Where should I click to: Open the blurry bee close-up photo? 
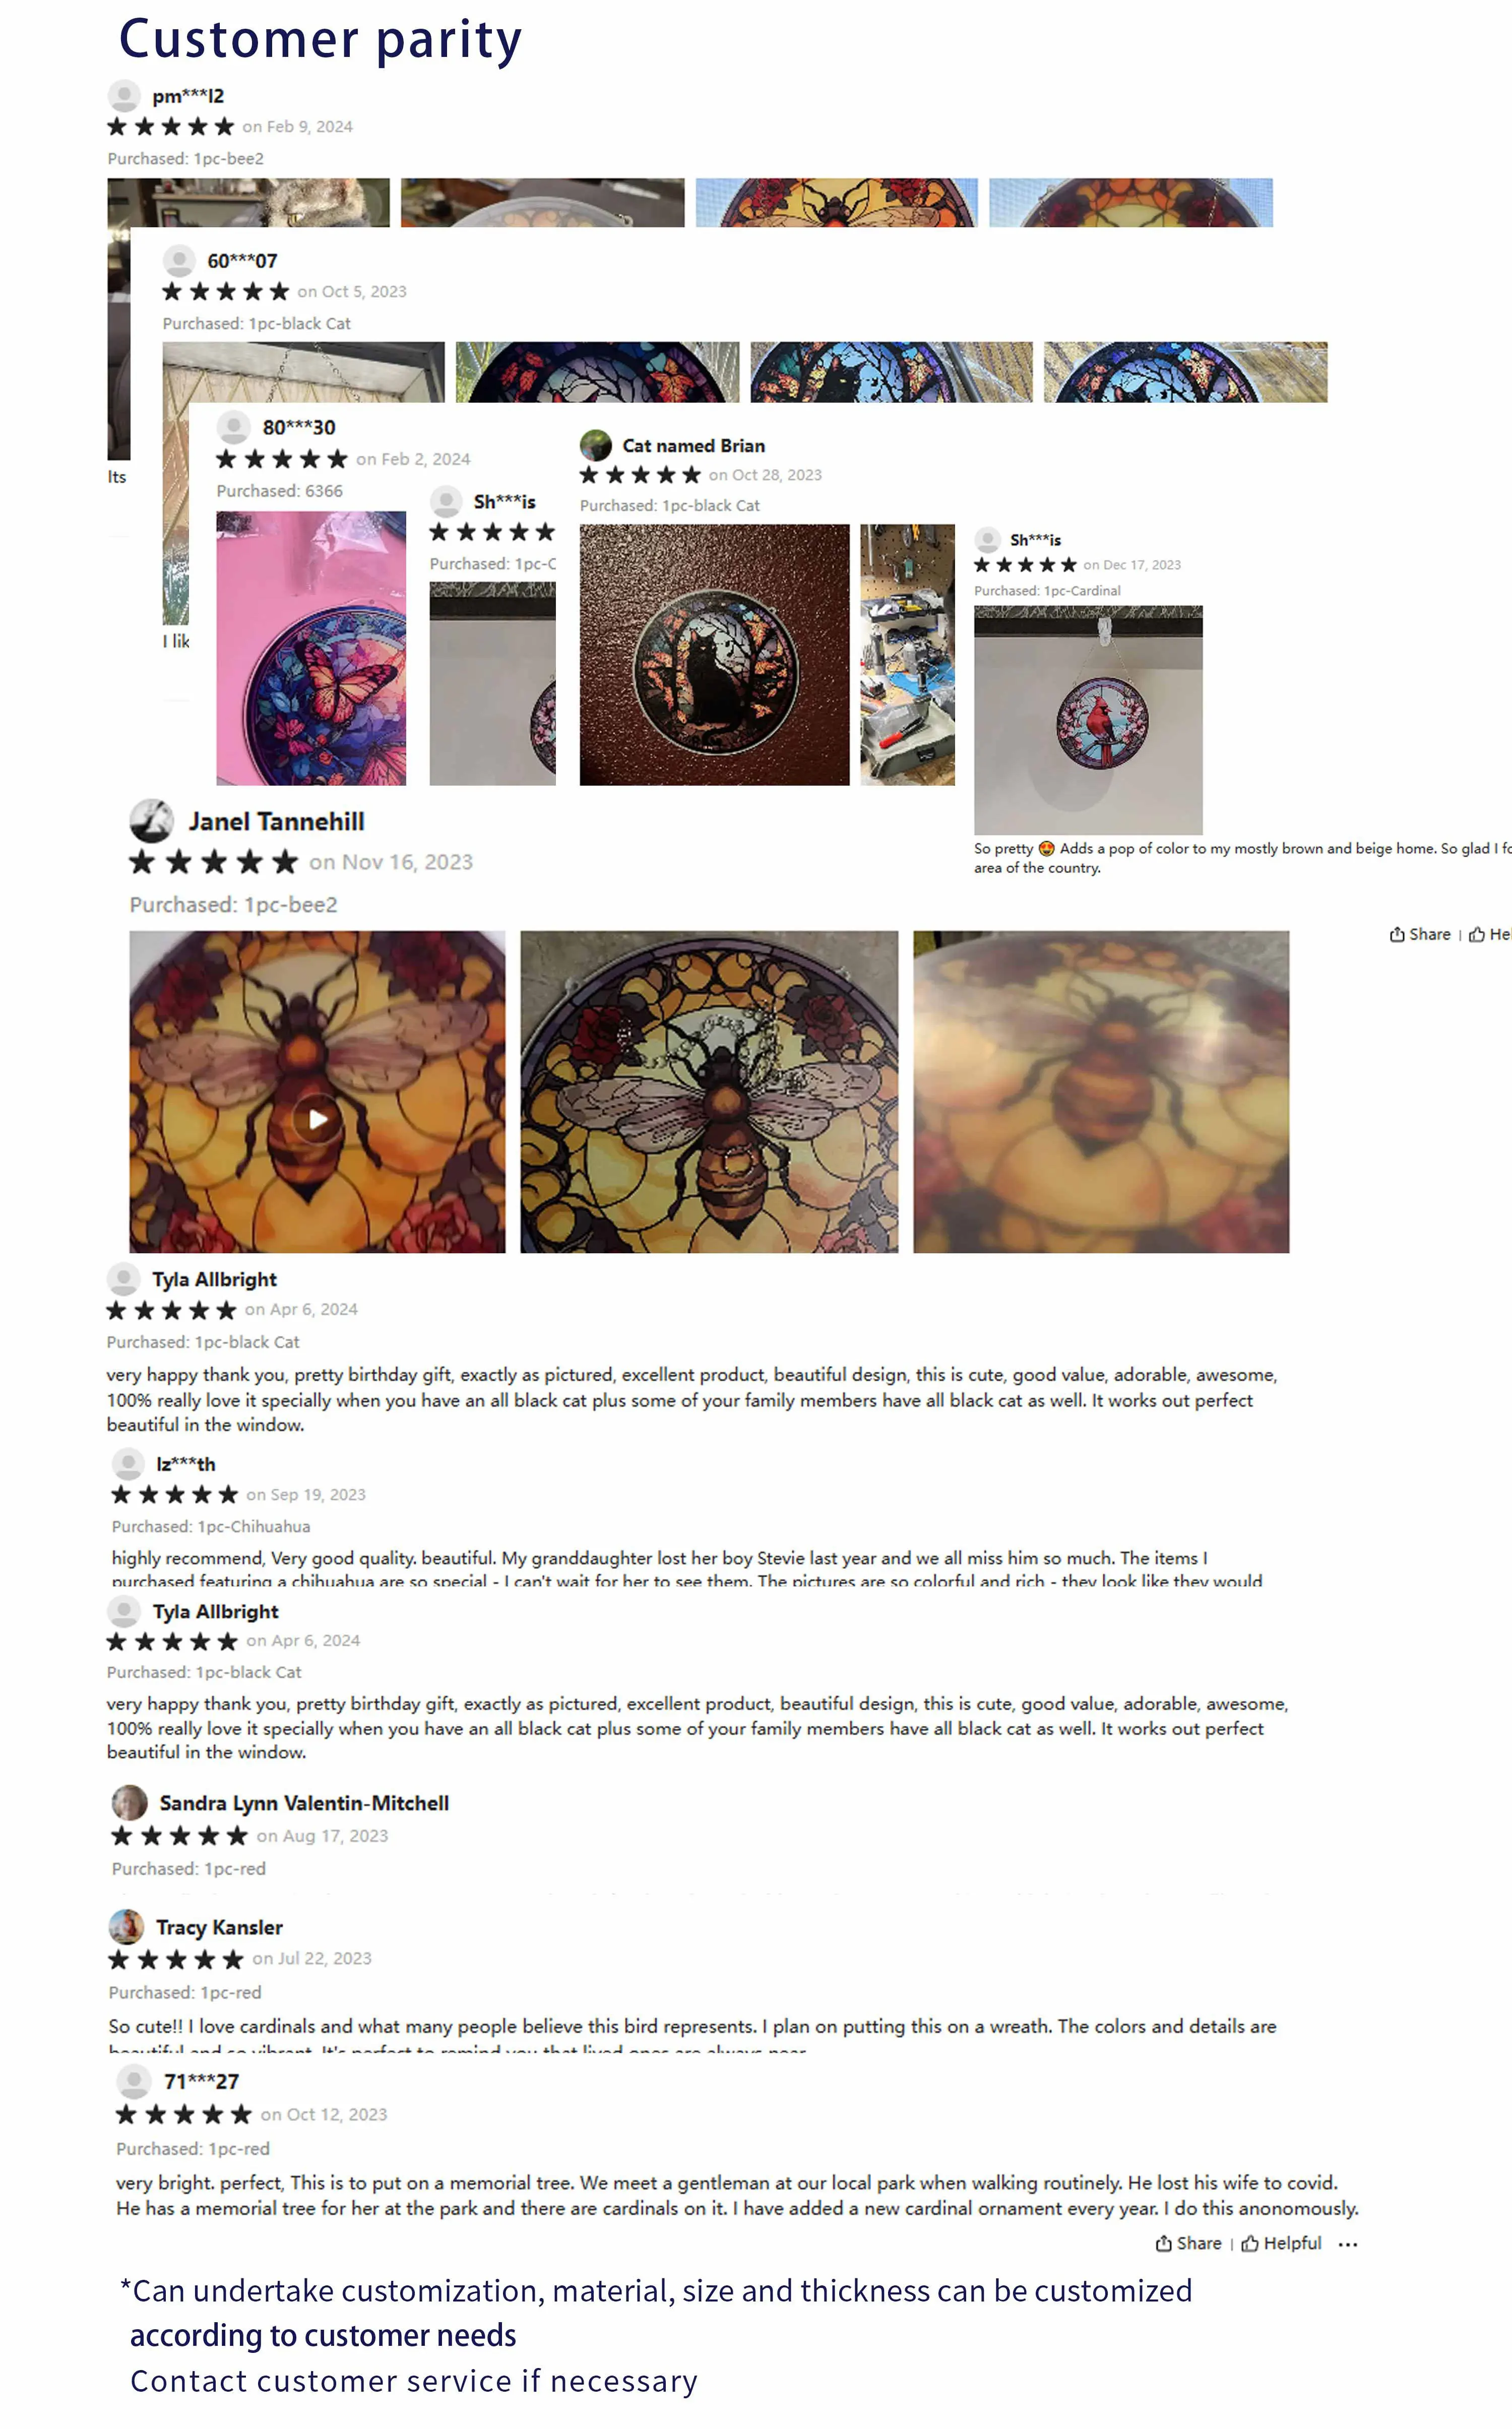tap(1101, 1092)
